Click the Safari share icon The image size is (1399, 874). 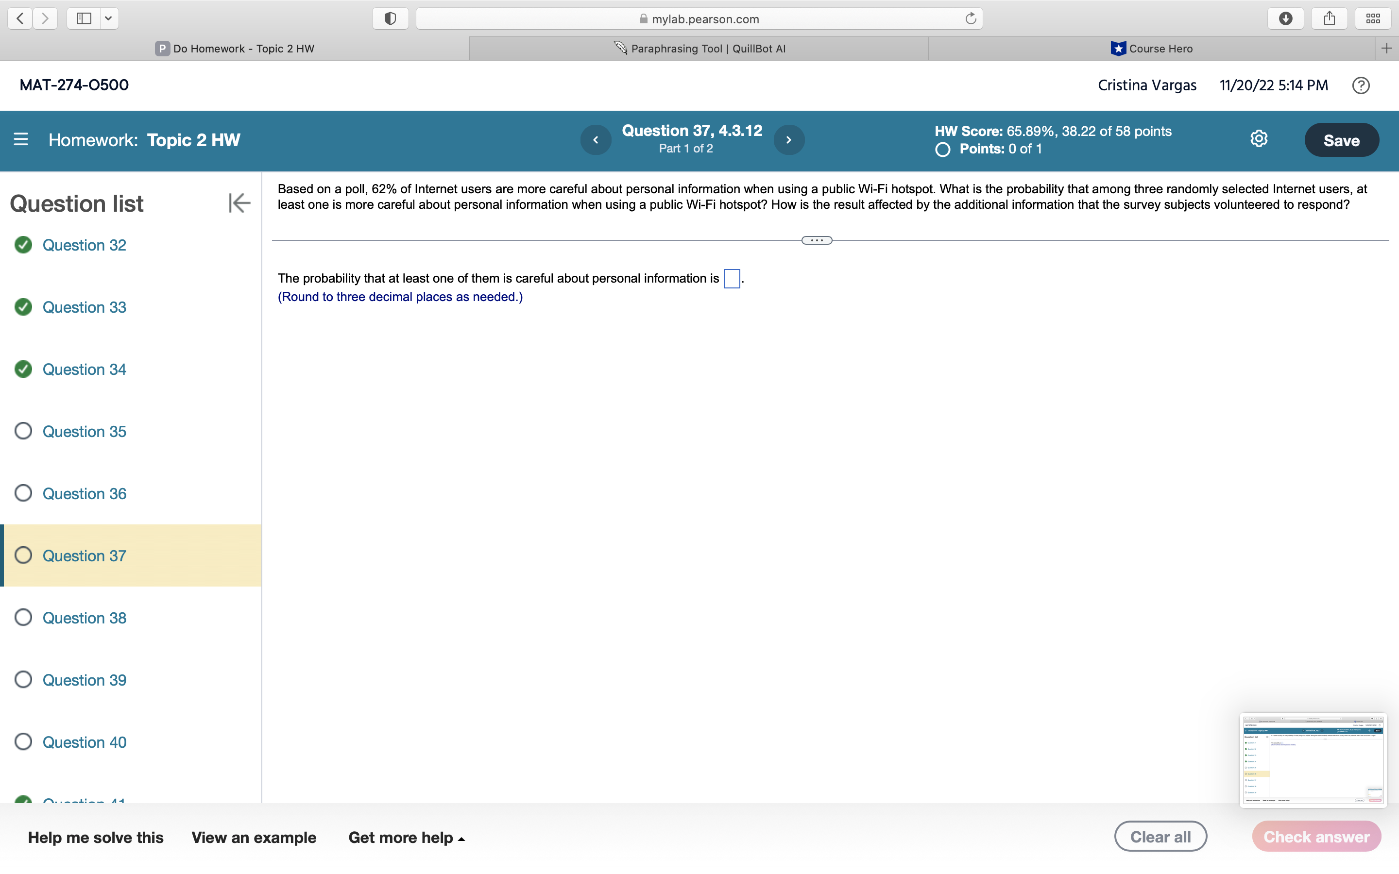pos(1329,18)
